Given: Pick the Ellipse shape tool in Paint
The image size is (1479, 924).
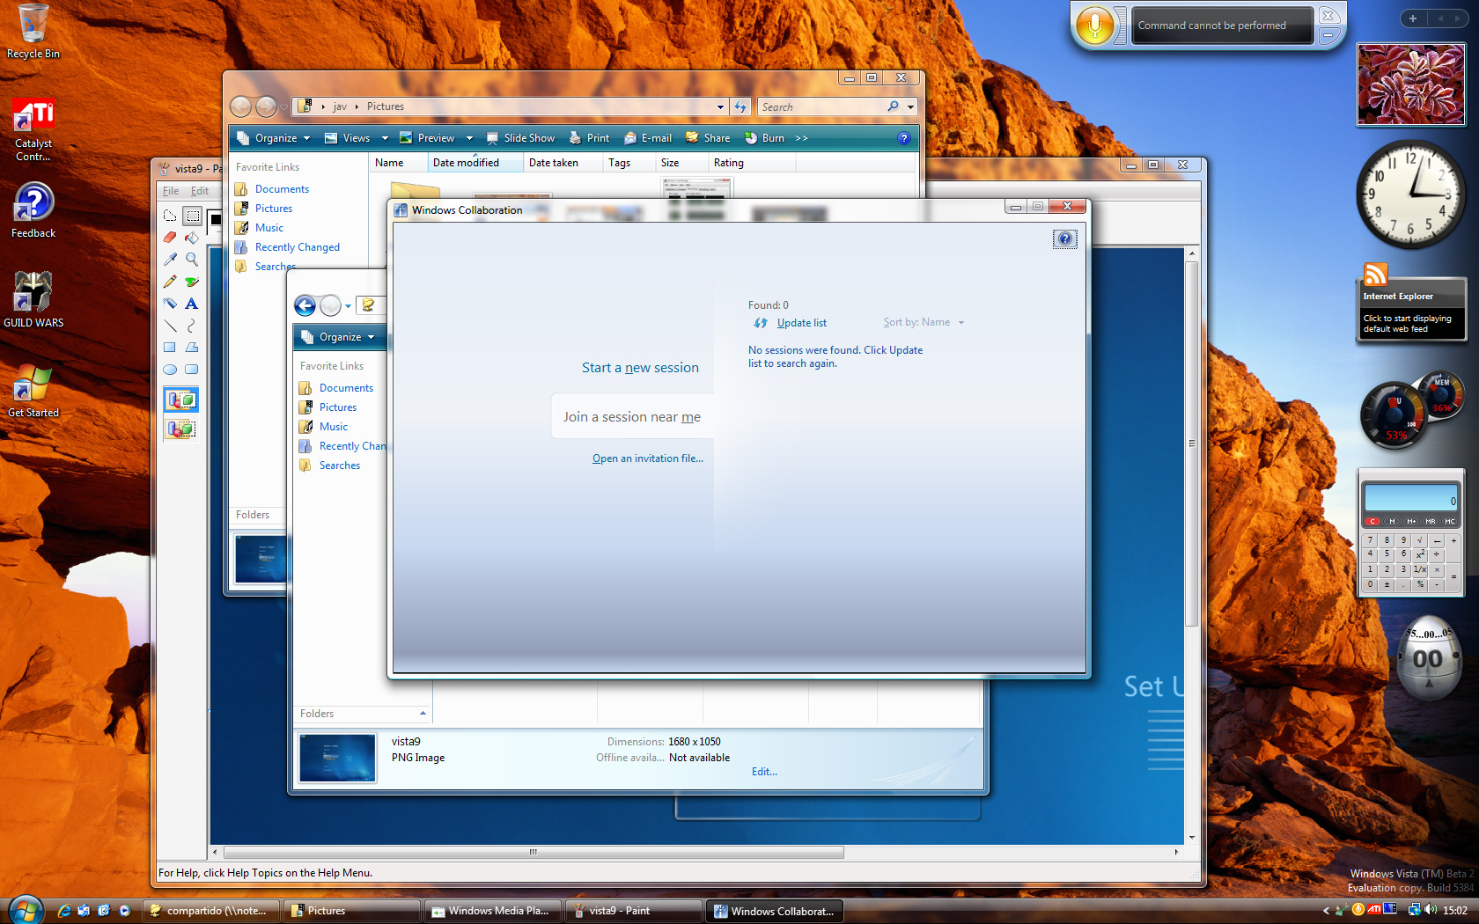Looking at the screenshot, I should click(x=170, y=370).
